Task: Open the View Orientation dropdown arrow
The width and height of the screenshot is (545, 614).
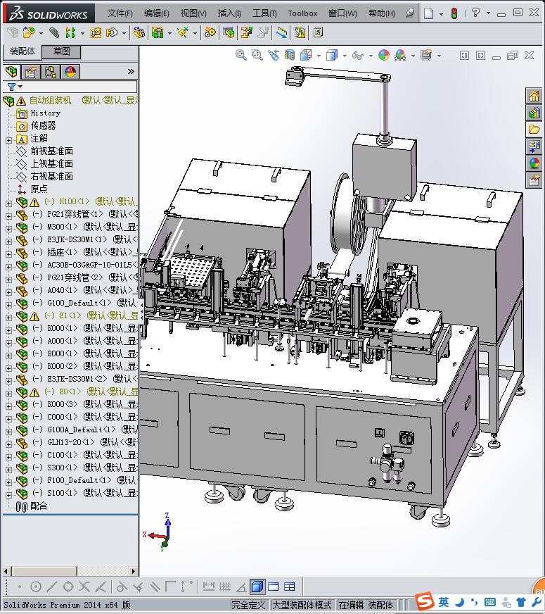Action: 319,56
